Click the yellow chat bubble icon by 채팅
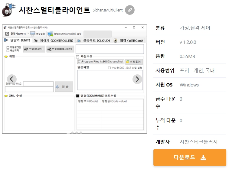The height and width of the screenshot is (169, 229). 6,57
